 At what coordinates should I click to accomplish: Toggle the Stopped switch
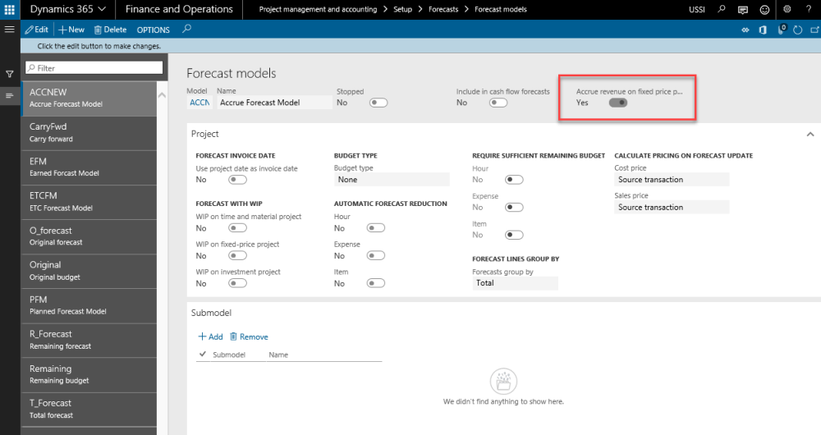378,103
